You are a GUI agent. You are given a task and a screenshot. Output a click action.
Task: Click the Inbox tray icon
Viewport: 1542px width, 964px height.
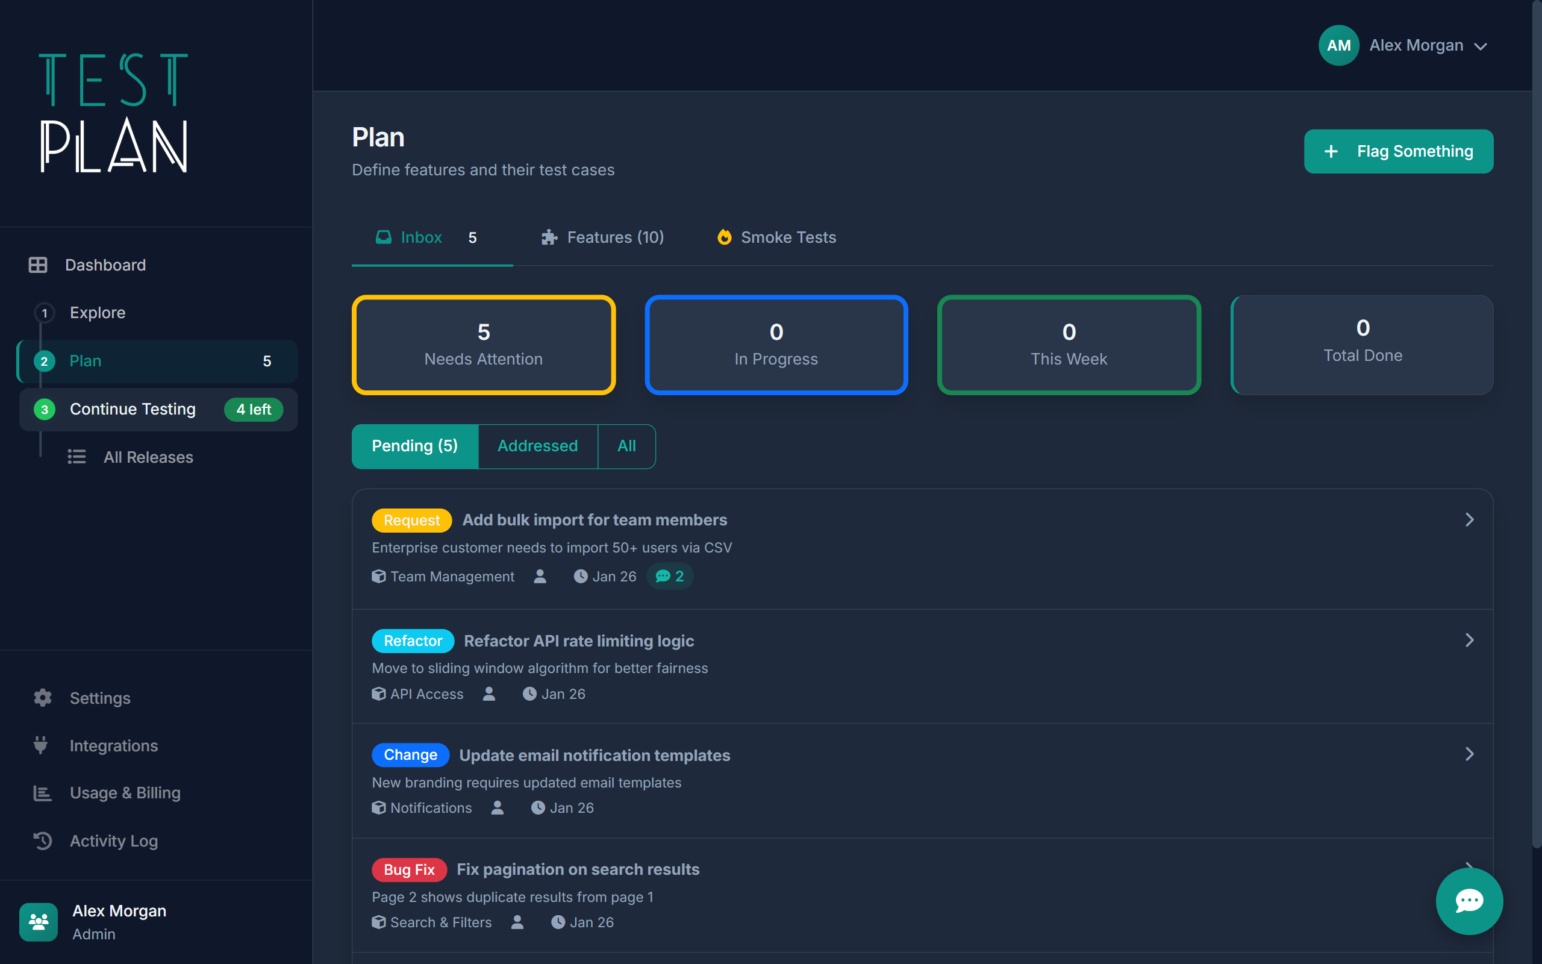(x=384, y=237)
